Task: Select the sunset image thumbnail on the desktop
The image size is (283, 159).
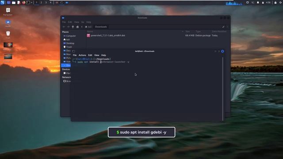Action: point(8,45)
